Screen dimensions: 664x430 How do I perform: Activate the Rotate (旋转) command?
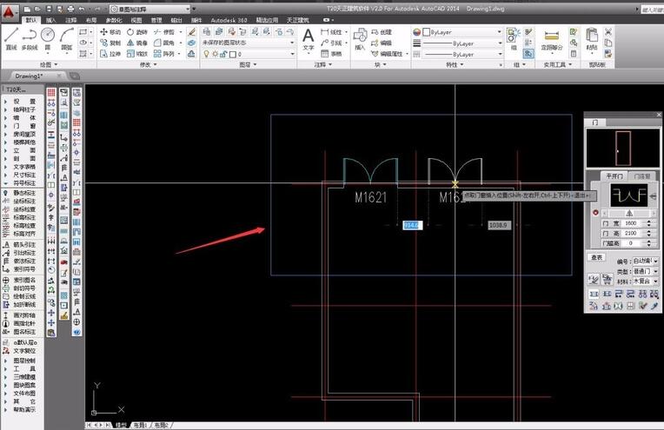(136, 32)
